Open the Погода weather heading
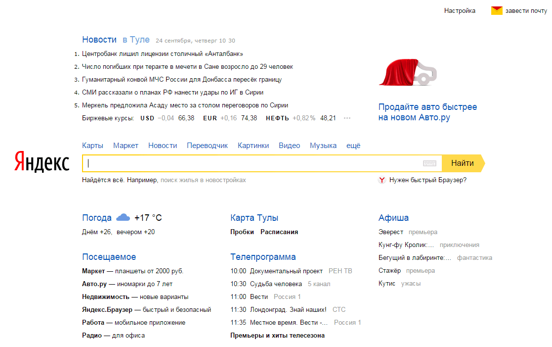This screenshot has height=347, width=552. click(97, 218)
